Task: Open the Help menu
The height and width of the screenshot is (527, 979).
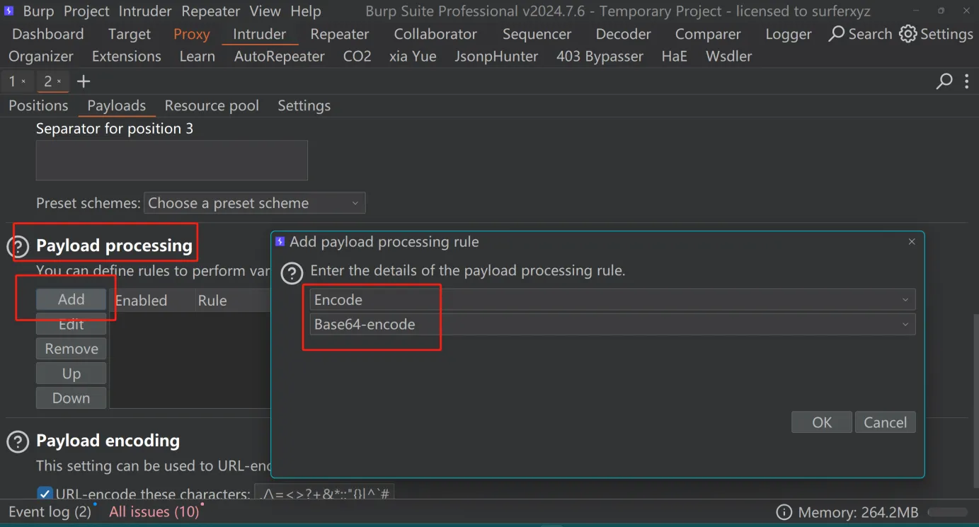Action: click(306, 11)
